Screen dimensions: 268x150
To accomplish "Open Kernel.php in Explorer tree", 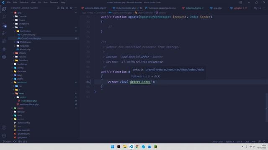I will [25, 49].
